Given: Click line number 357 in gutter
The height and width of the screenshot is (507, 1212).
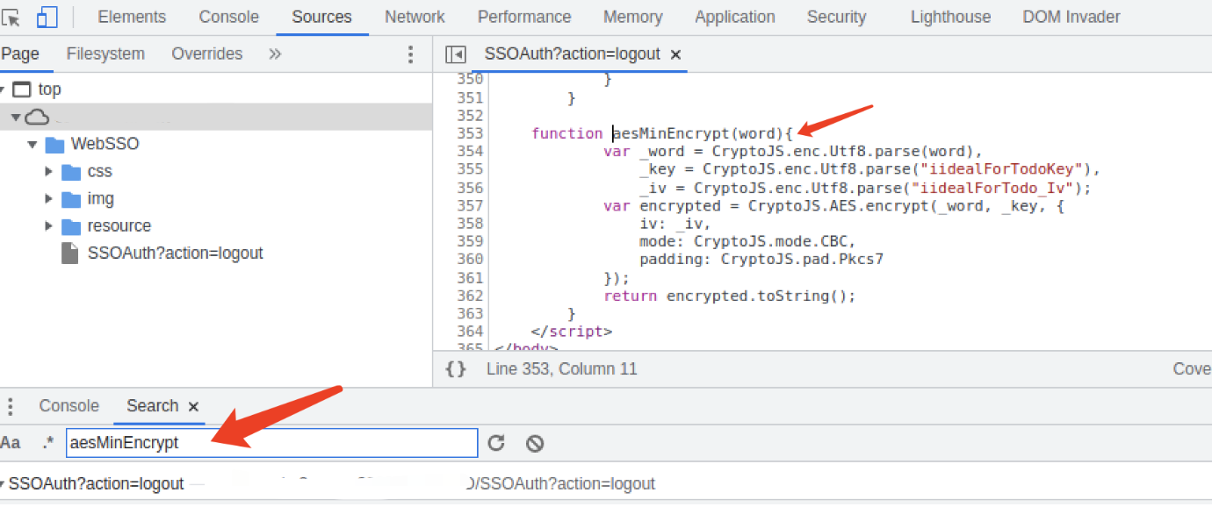Looking at the screenshot, I should (470, 206).
